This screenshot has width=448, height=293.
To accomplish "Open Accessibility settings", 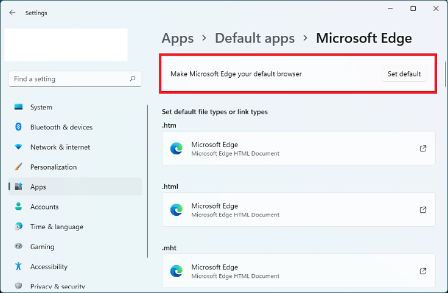I will point(75,266).
